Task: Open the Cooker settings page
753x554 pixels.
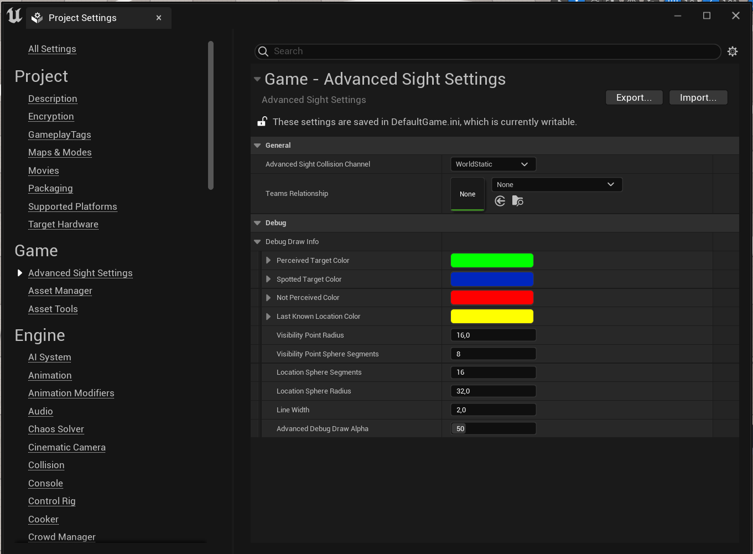Action: pyautogui.click(x=43, y=519)
